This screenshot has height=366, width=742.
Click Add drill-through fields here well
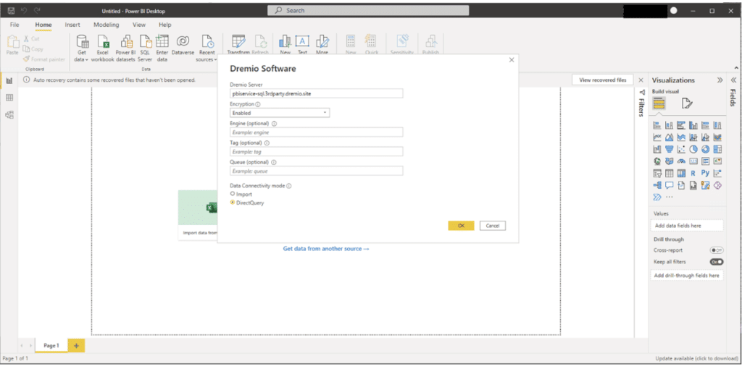(x=687, y=275)
